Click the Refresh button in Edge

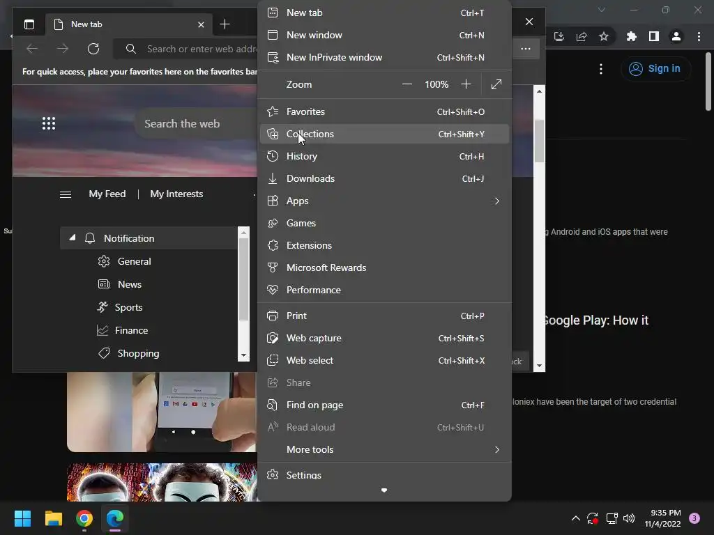click(x=93, y=49)
